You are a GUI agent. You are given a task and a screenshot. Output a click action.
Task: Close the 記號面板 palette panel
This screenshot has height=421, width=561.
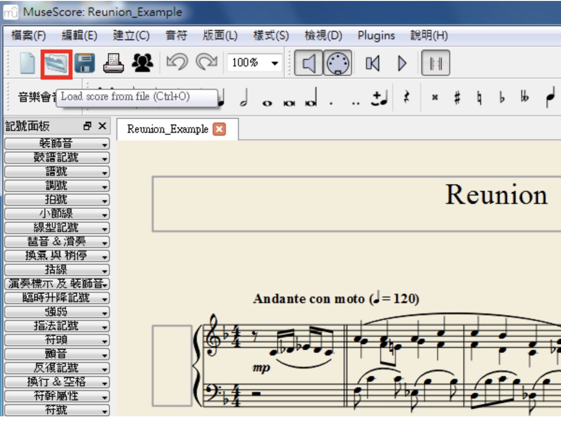click(x=102, y=126)
